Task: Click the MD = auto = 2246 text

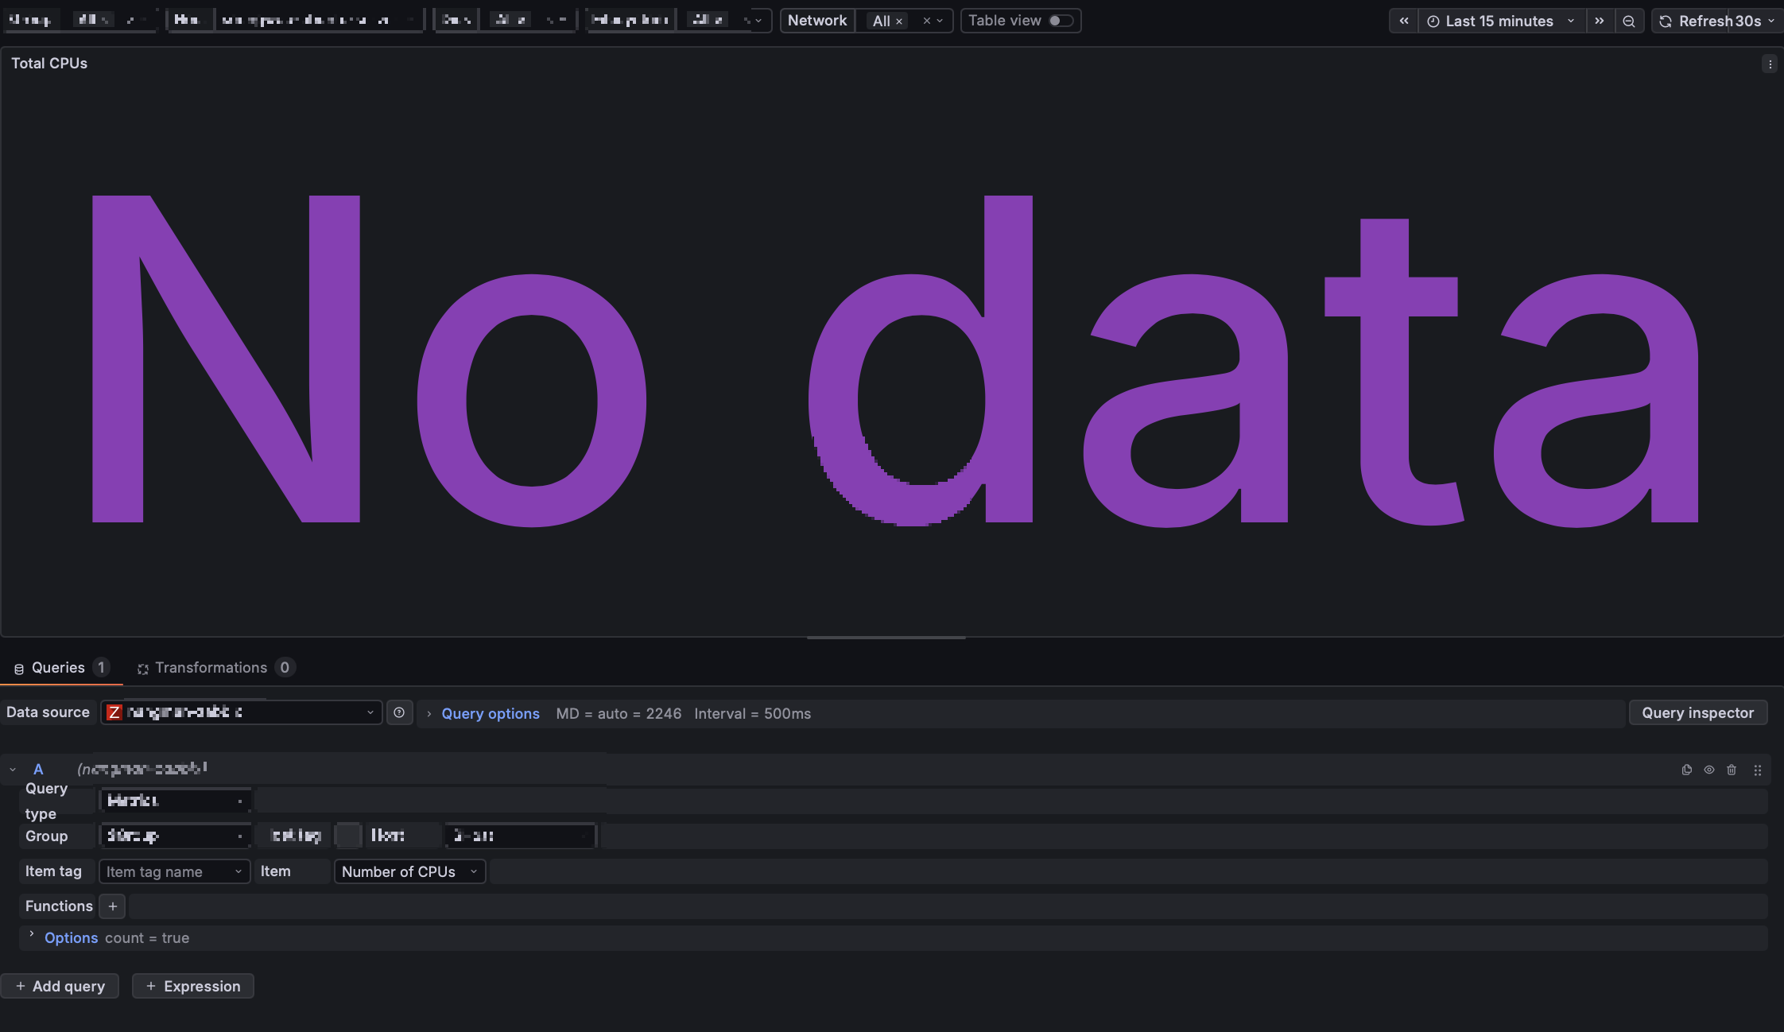Action: point(619,714)
